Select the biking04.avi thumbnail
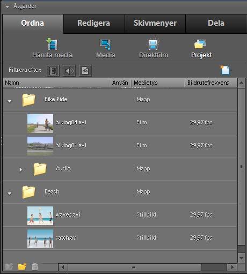The height and width of the screenshot is (274, 247). 40,123
